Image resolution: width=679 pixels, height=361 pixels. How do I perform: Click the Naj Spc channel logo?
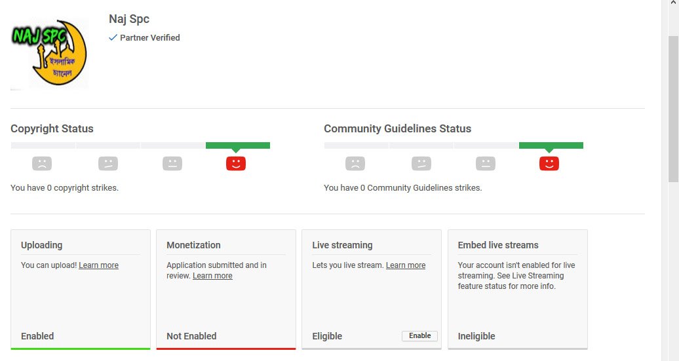point(49,54)
